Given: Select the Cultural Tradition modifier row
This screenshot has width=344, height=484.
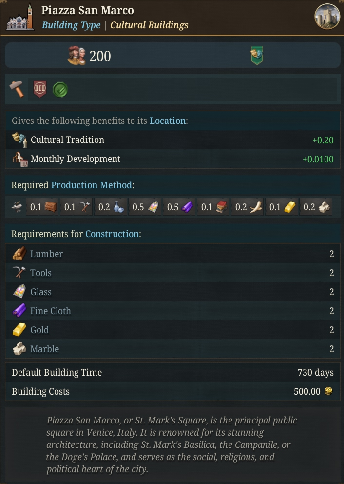Looking at the screenshot, I should point(172,140).
